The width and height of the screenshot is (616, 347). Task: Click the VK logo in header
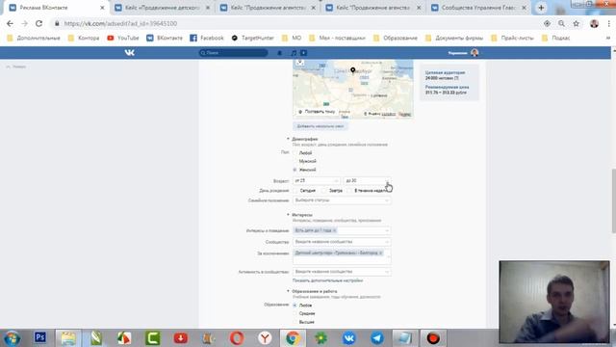point(129,53)
